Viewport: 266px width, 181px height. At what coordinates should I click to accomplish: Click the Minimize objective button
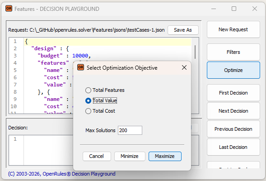130,156
